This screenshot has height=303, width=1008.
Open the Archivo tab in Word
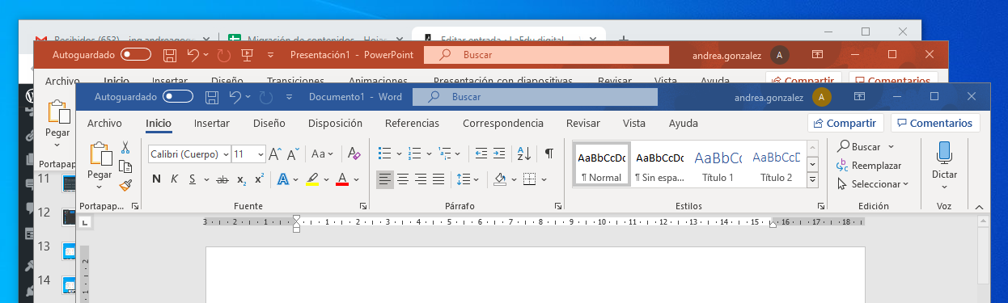point(104,124)
